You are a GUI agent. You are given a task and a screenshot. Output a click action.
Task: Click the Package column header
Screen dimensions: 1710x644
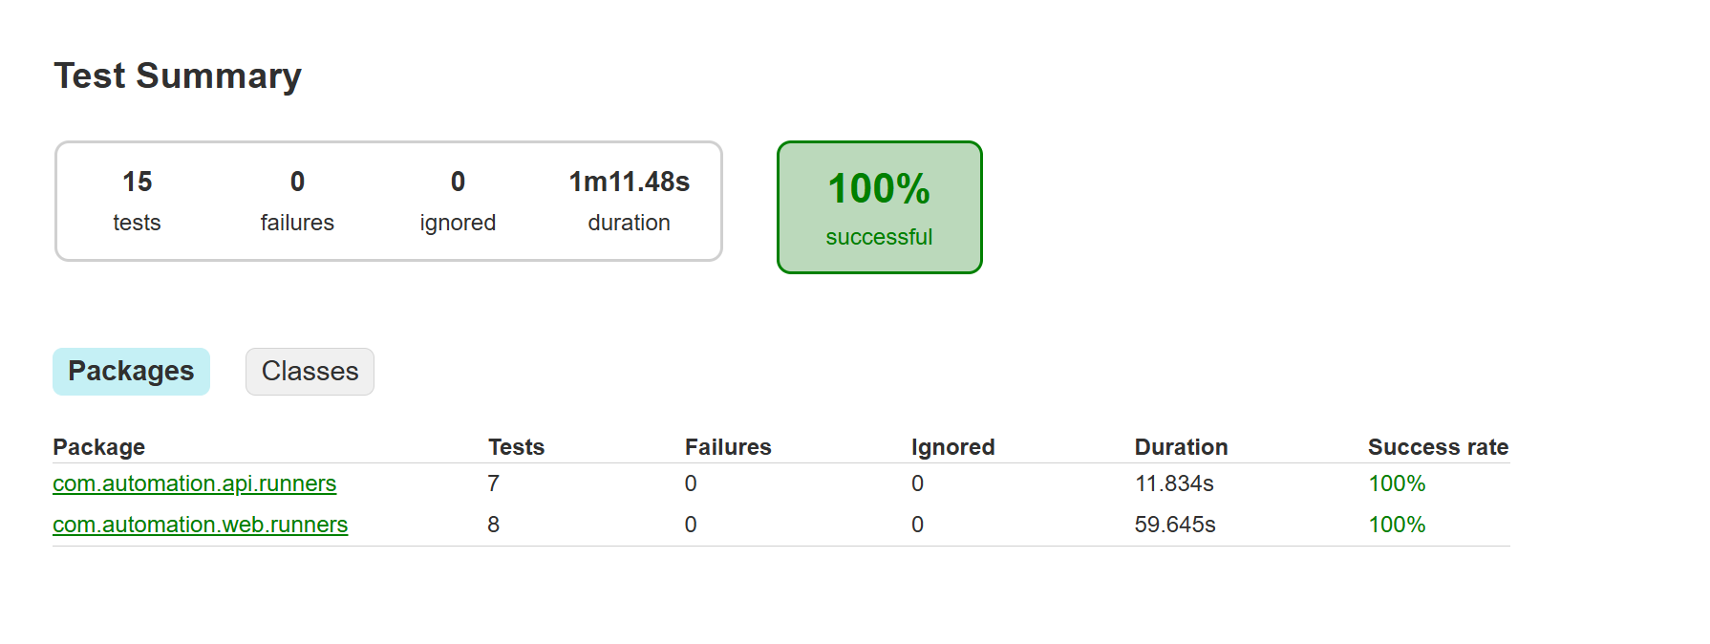click(98, 447)
